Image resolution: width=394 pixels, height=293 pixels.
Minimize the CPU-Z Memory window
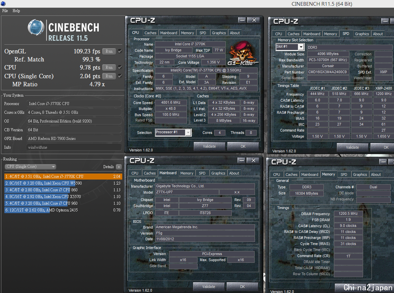(383, 161)
